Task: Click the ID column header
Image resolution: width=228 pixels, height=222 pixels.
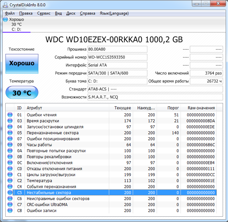Action: (x=19, y=108)
